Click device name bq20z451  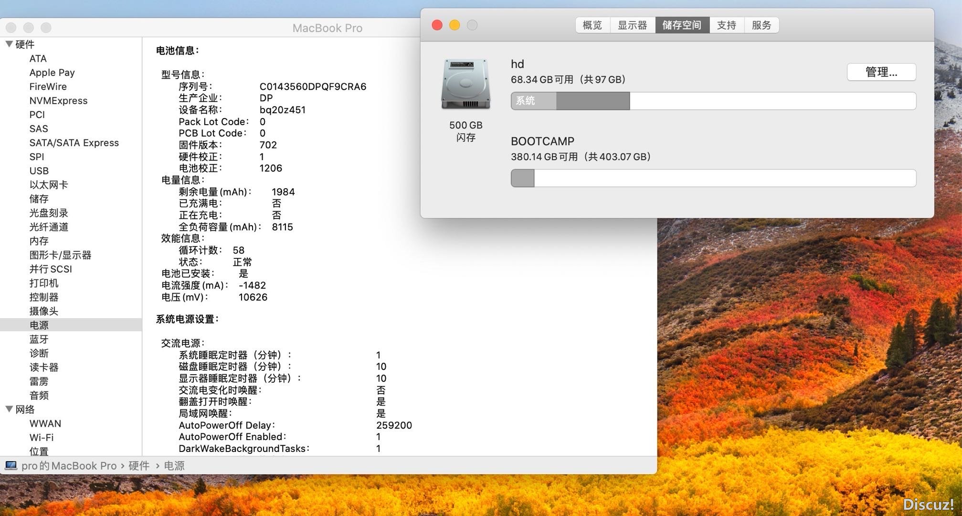coord(283,109)
